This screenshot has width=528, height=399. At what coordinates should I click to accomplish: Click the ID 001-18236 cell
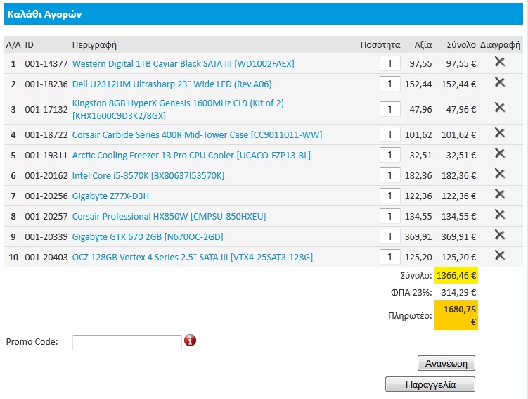[46, 84]
